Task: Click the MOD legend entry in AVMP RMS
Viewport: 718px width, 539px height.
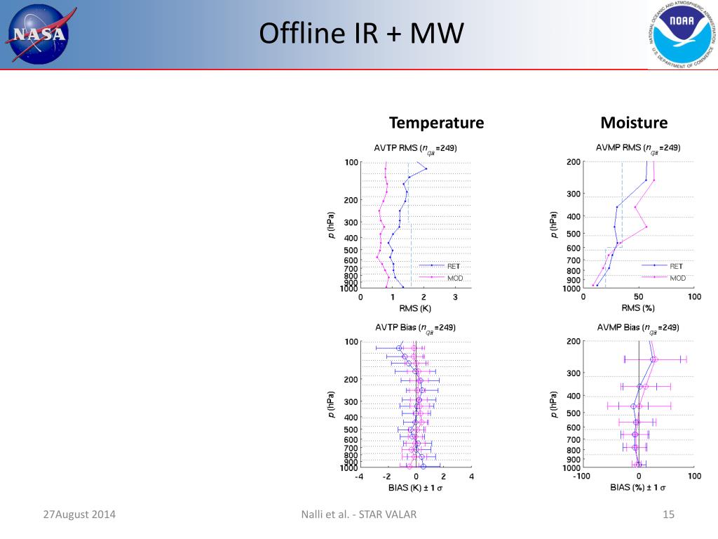Action: pyautogui.click(x=663, y=278)
